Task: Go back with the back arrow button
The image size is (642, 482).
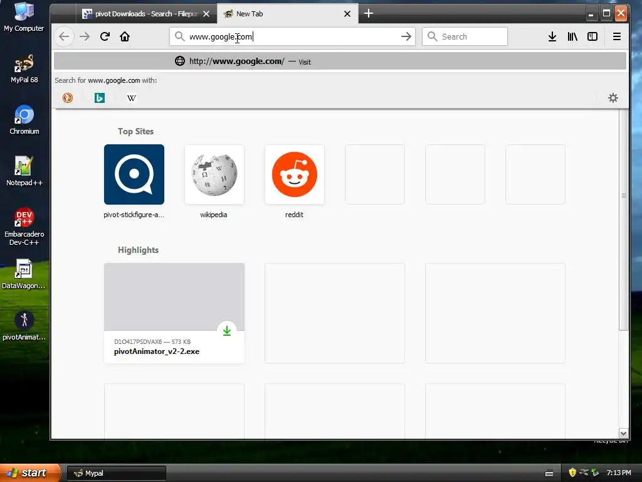Action: click(x=65, y=36)
